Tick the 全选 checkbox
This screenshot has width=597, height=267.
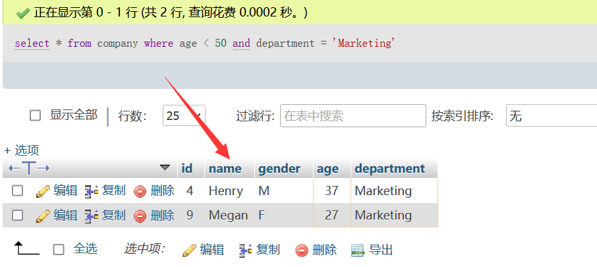[x=59, y=250]
